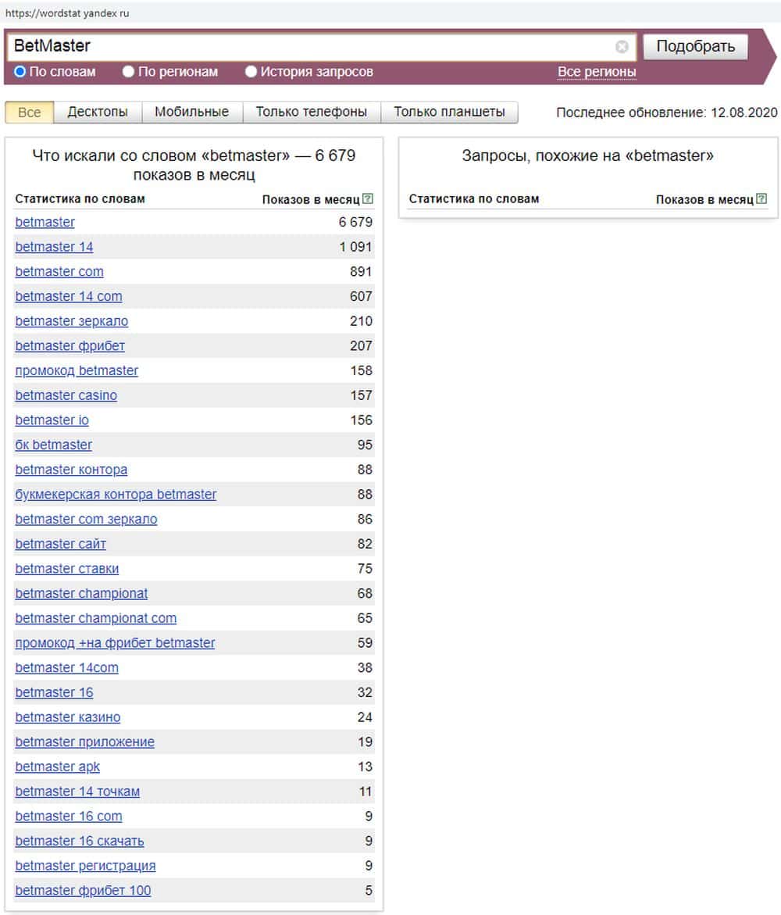Click the 891 impressions value
Screen dimensions: 781x915
[361, 272]
